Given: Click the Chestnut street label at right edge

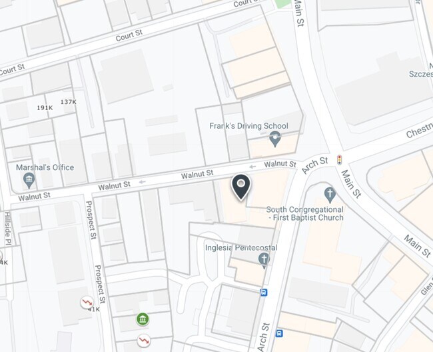Looking at the screenshot, I should click(419, 130).
